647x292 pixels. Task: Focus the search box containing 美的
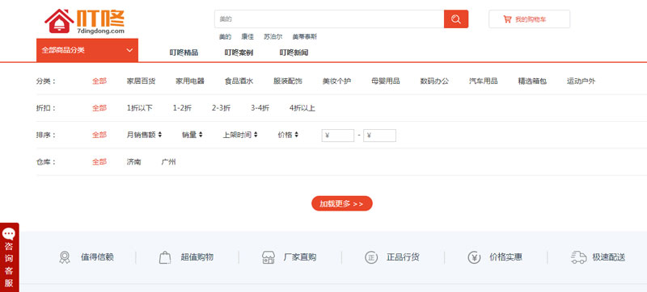(x=329, y=19)
